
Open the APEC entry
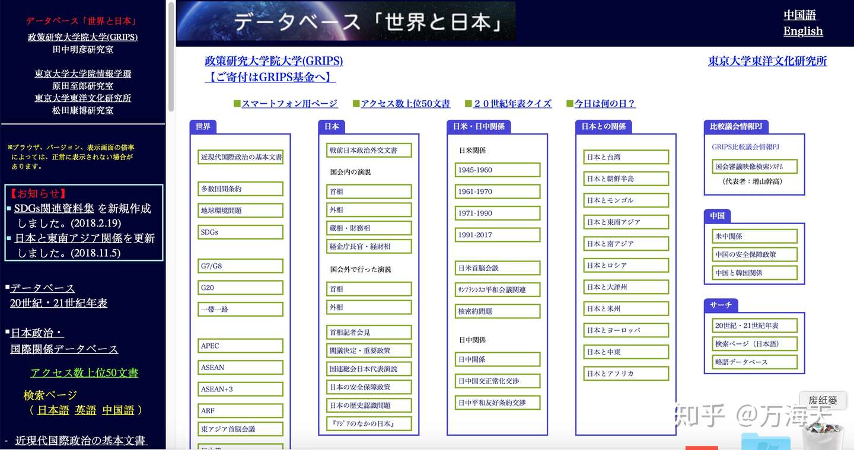click(240, 346)
